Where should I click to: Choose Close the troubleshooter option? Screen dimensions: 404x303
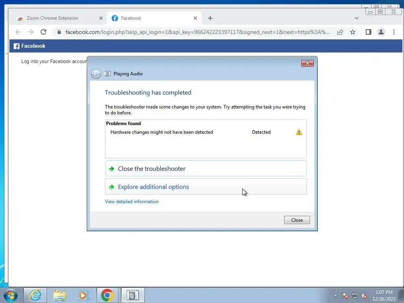coord(206,168)
